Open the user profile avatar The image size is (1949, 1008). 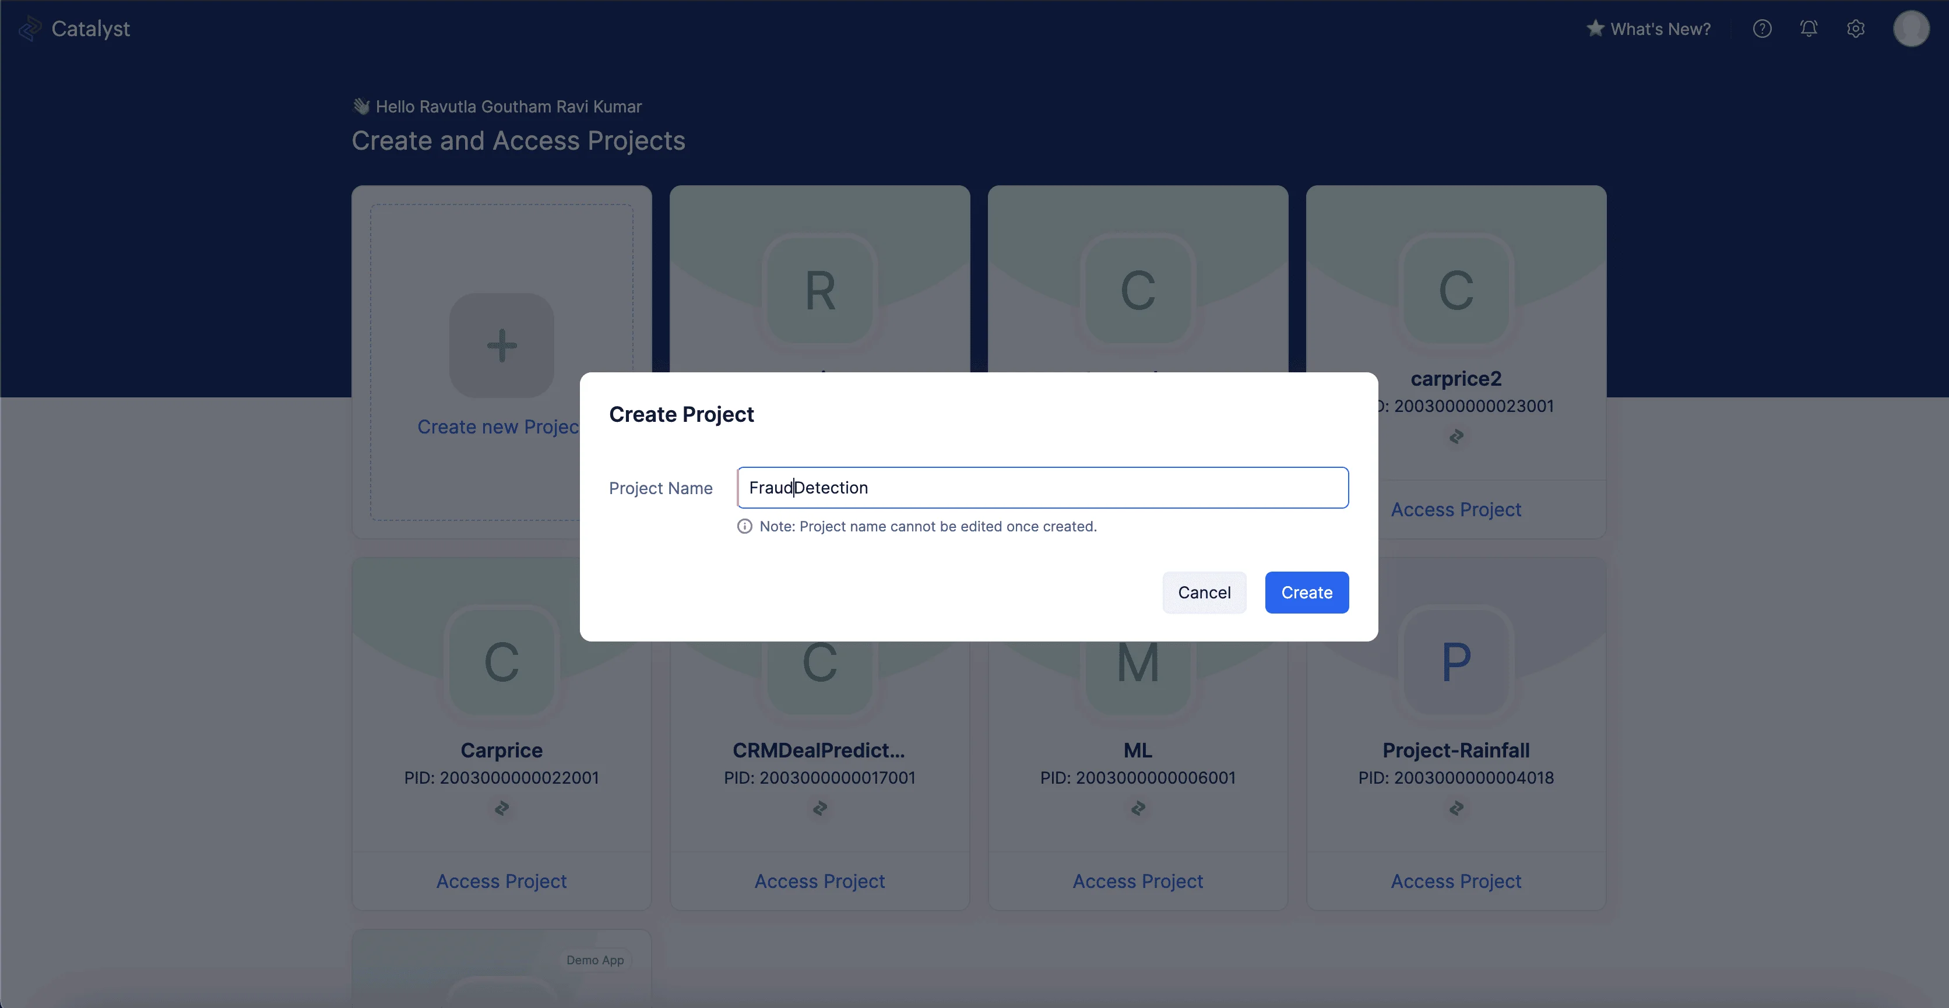(1911, 29)
